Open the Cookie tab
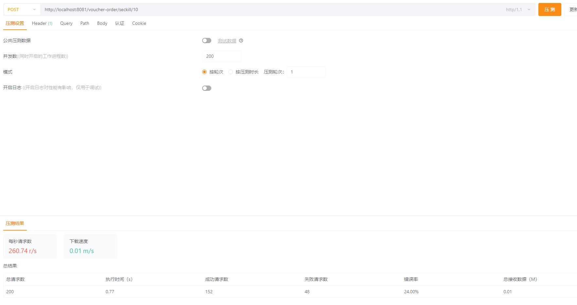 (139, 23)
